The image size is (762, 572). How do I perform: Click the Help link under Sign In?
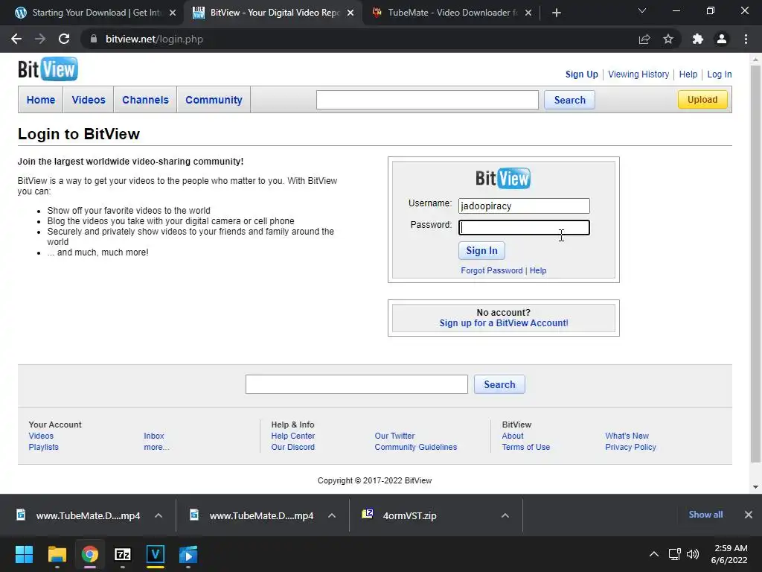point(538,270)
